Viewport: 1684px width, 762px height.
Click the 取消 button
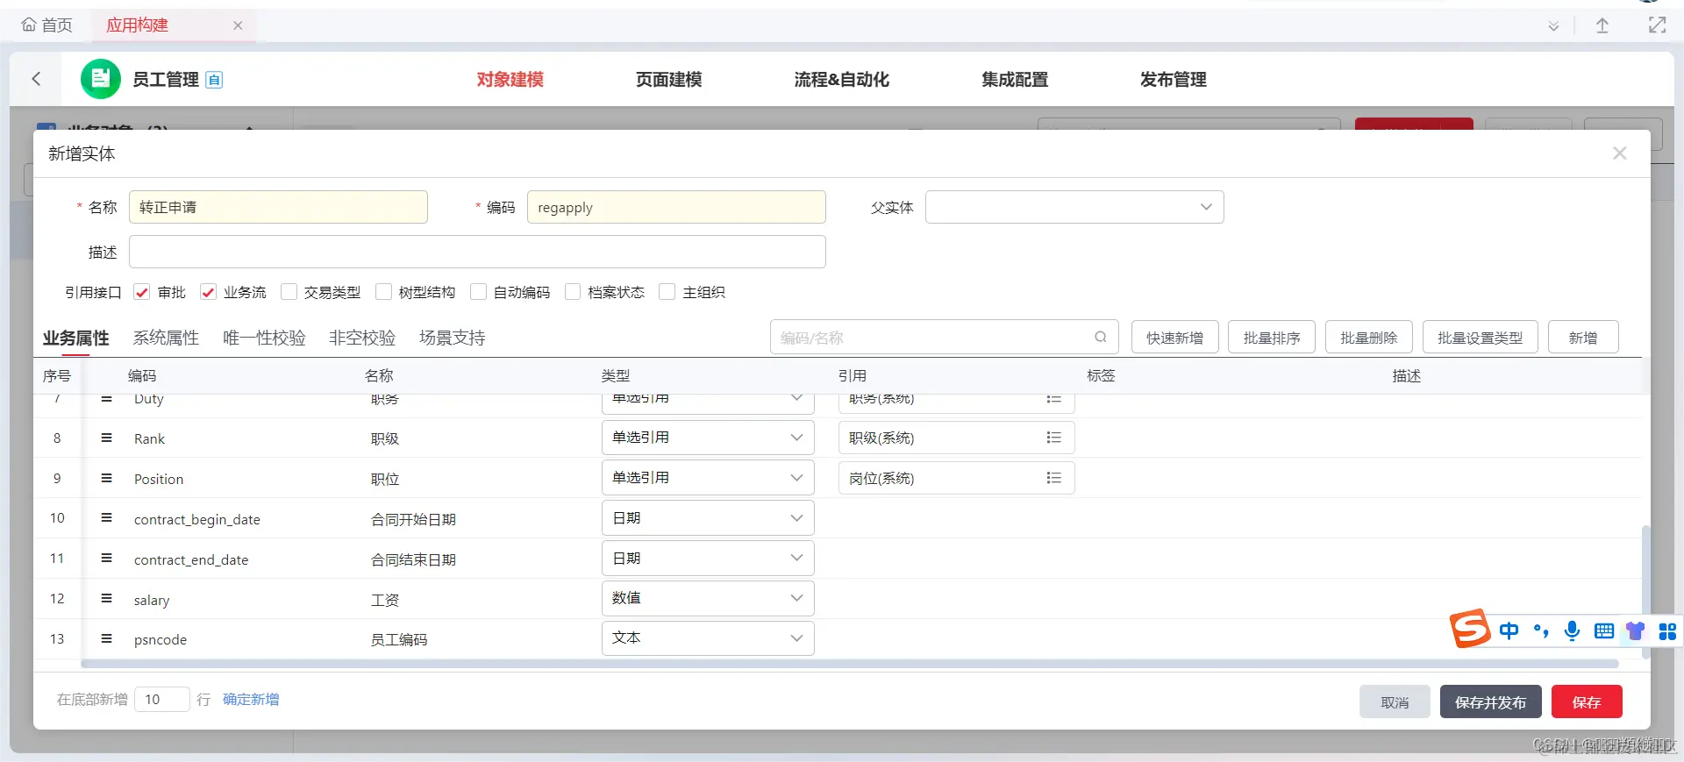(x=1395, y=702)
